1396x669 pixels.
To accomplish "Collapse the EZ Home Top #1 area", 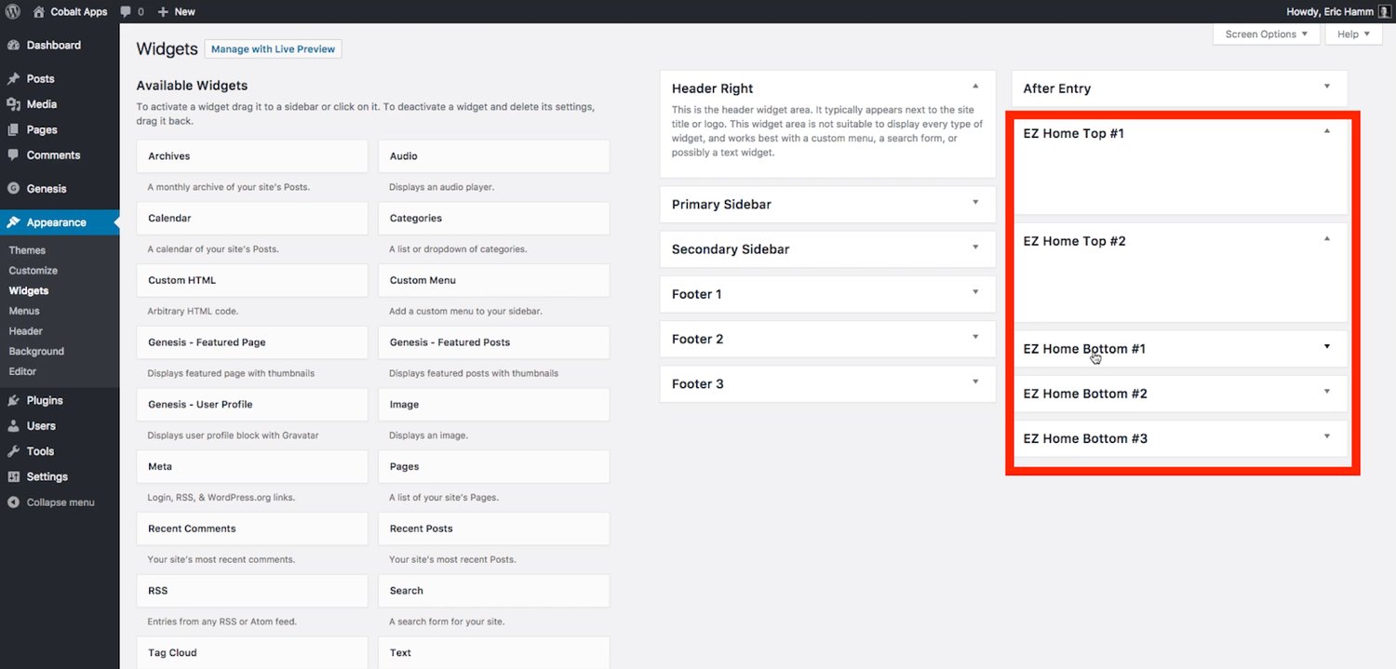I will click(x=1327, y=132).
